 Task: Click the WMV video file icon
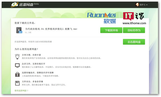click(x=19, y=30)
